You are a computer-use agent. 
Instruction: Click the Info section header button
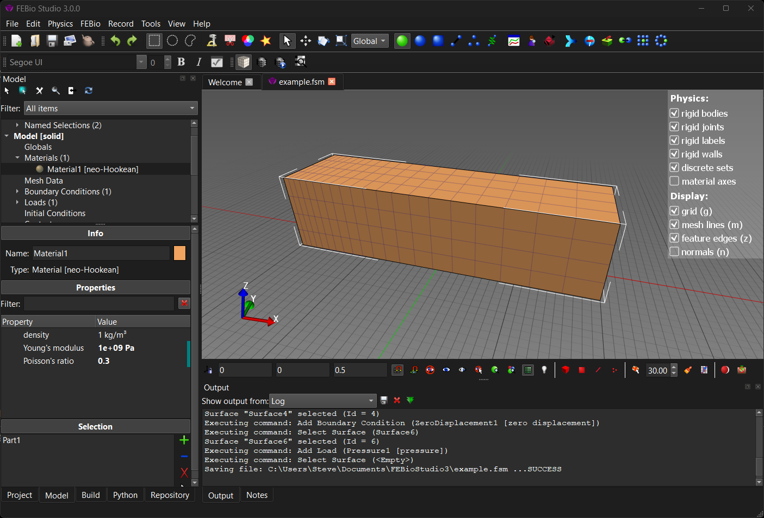click(x=96, y=233)
